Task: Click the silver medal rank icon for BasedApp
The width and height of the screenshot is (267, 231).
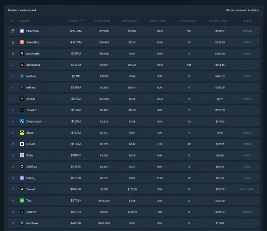Action: [13, 42]
